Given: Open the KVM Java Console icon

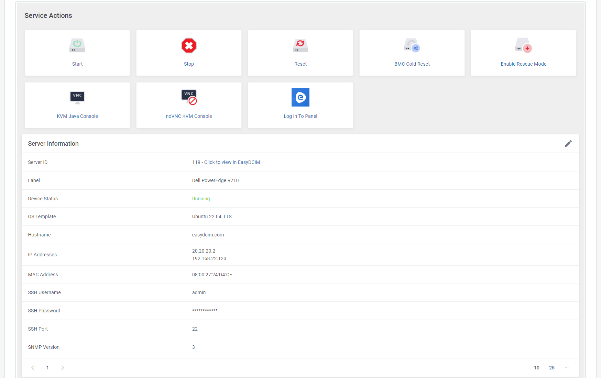Looking at the screenshot, I should 77,97.
